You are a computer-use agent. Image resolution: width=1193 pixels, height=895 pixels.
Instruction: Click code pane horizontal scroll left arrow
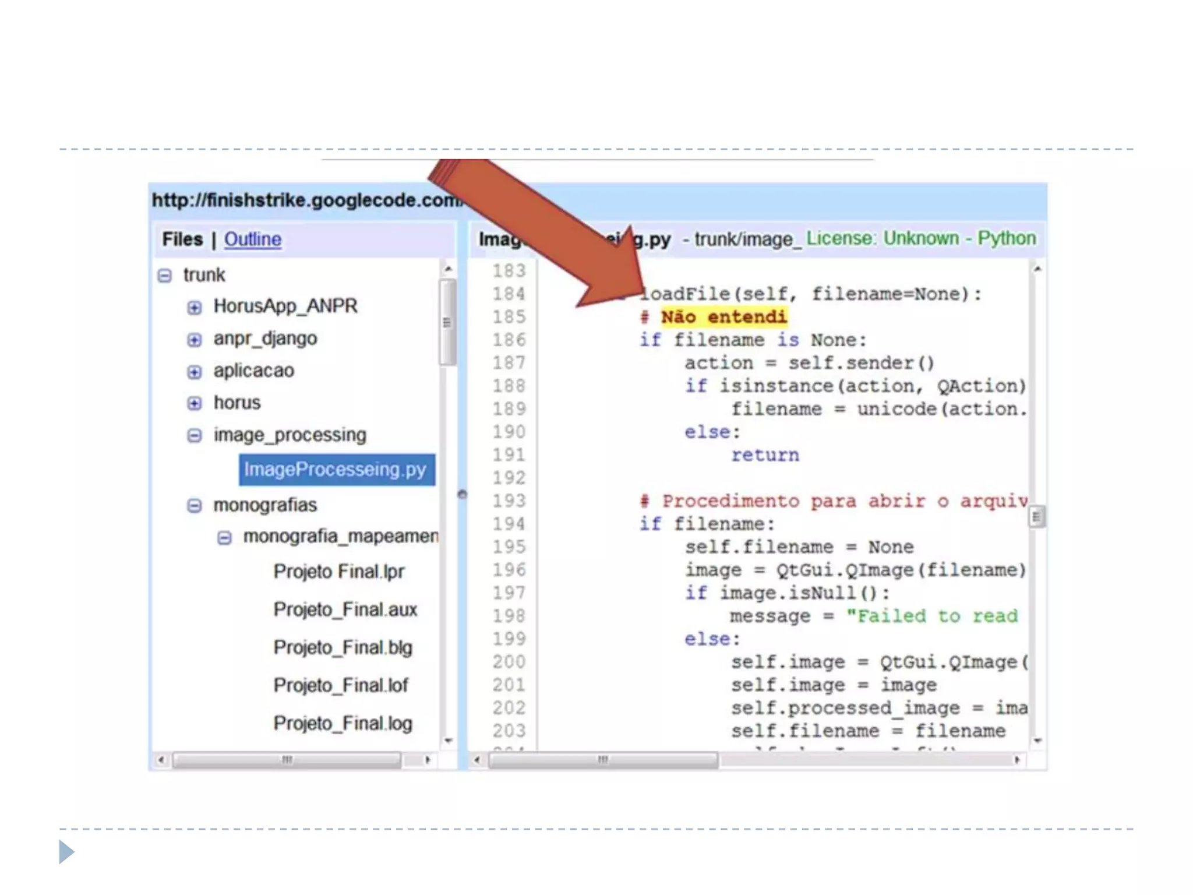coord(477,760)
